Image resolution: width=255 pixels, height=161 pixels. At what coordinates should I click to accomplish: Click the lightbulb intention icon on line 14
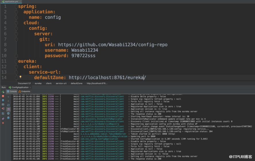[x=20, y=77]
